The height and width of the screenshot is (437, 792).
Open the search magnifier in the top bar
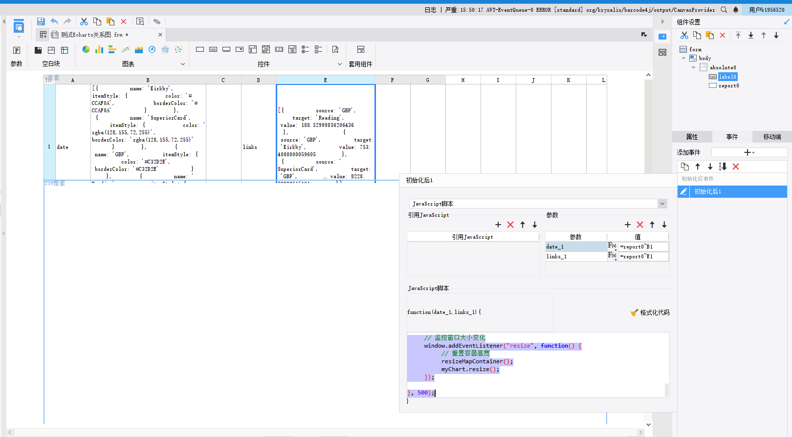[724, 9]
